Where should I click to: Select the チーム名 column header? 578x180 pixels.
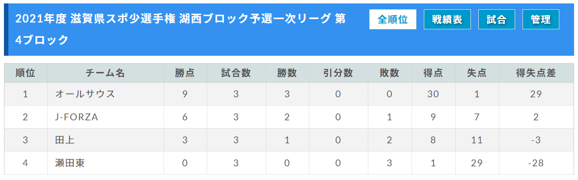coord(105,73)
